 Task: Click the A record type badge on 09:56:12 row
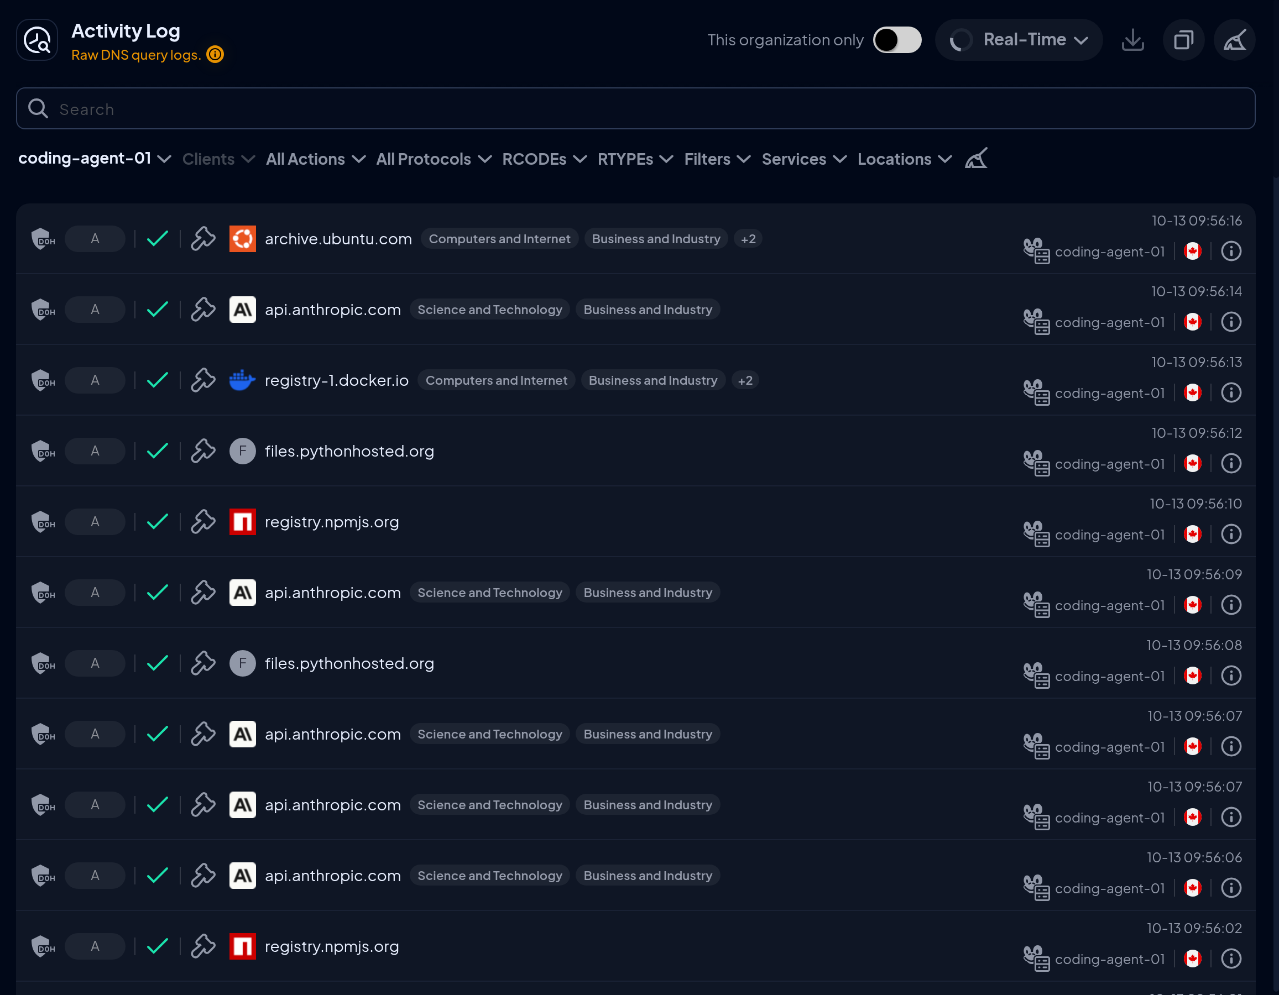(95, 451)
